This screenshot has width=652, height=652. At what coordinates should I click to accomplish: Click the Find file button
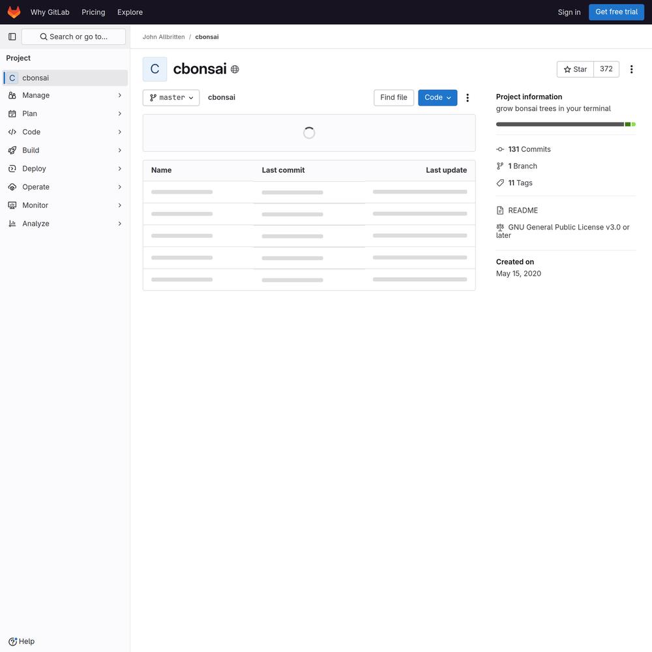(x=393, y=98)
